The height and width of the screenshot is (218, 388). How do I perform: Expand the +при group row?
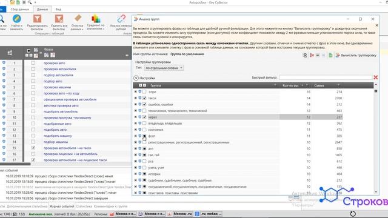coord(135,91)
